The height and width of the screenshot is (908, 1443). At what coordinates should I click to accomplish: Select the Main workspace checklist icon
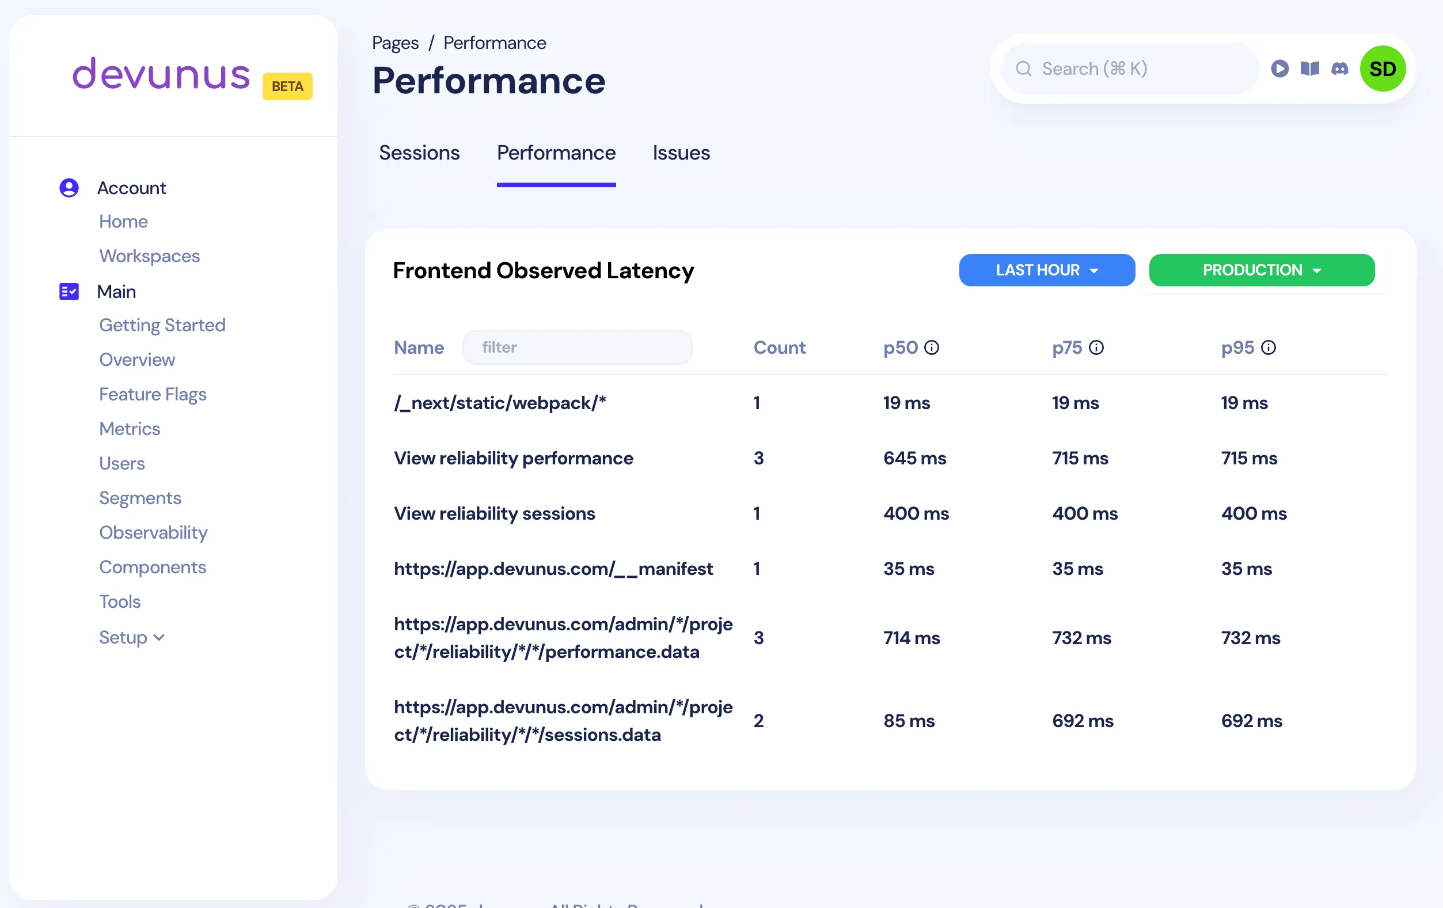tap(69, 292)
